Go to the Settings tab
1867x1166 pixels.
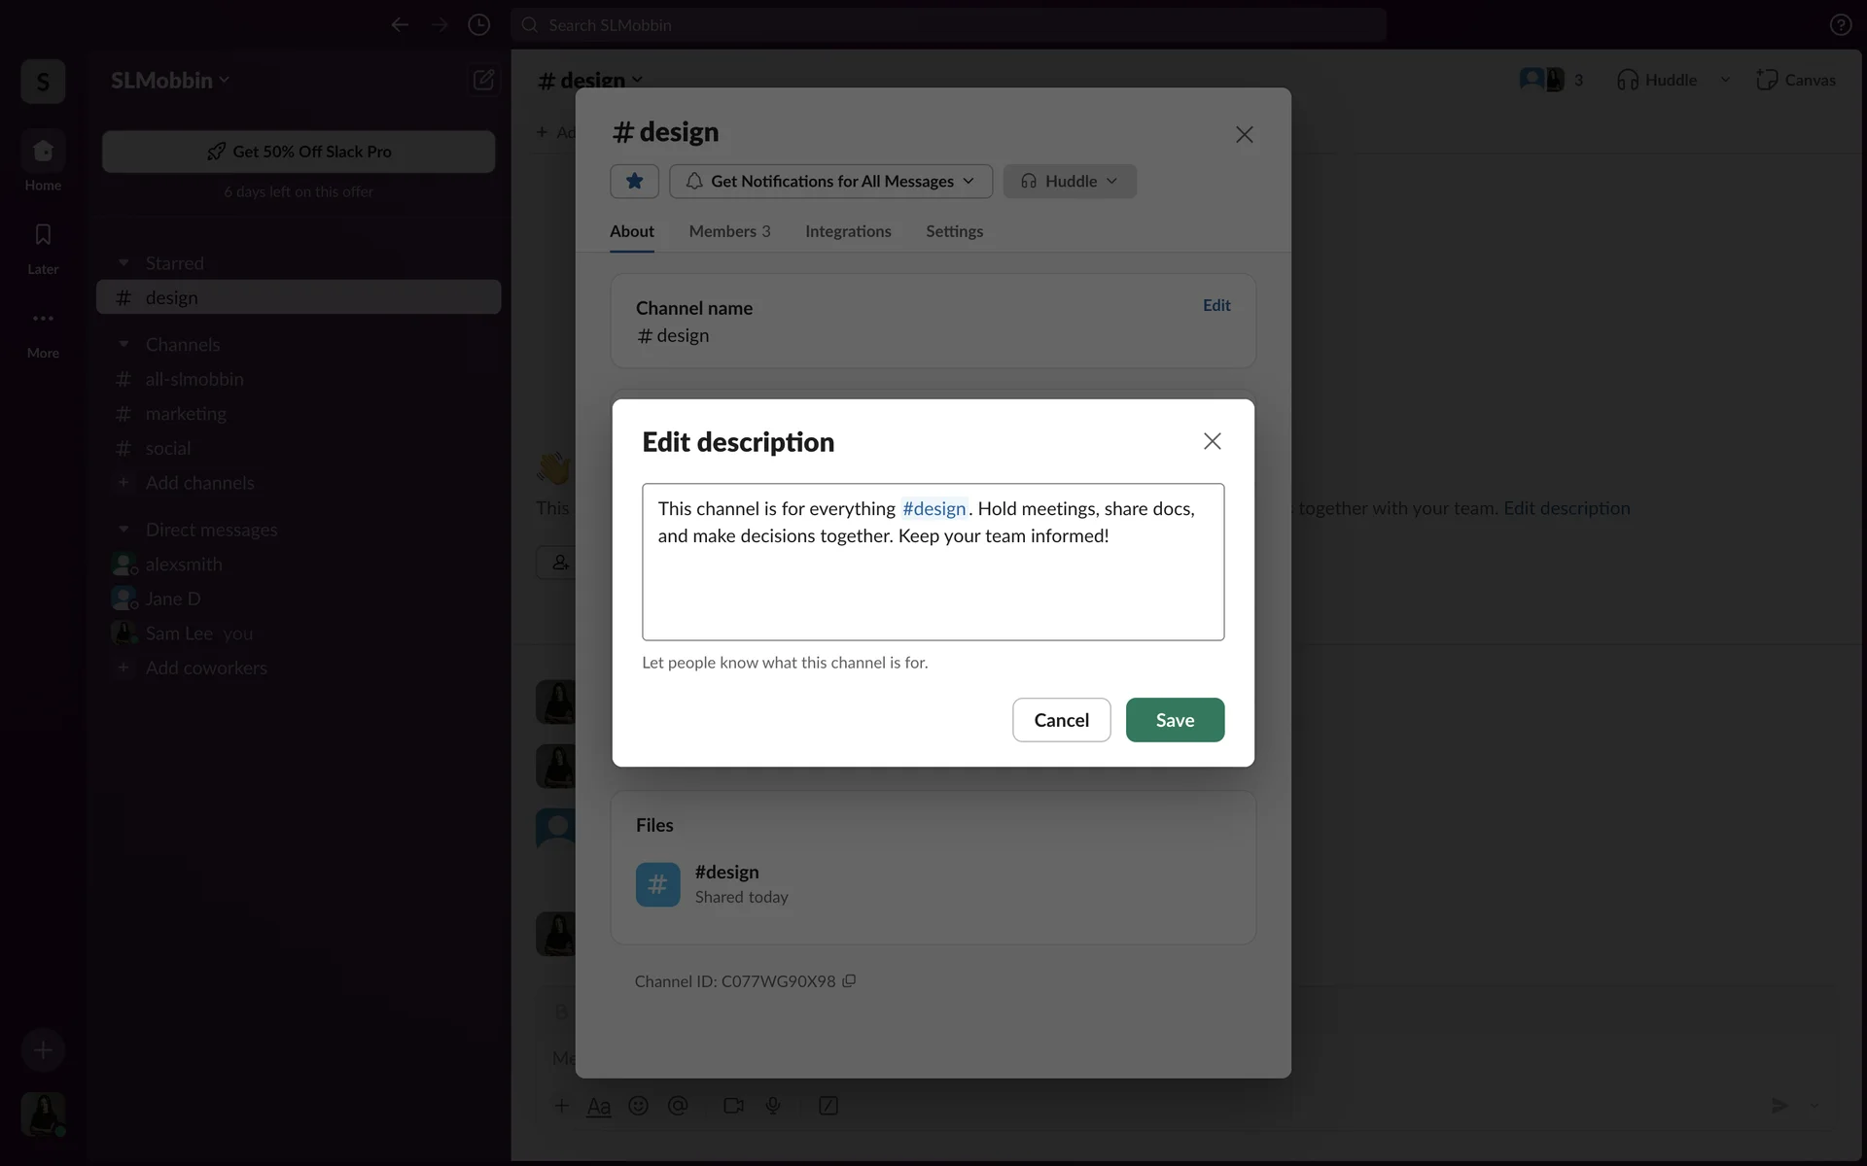click(954, 231)
